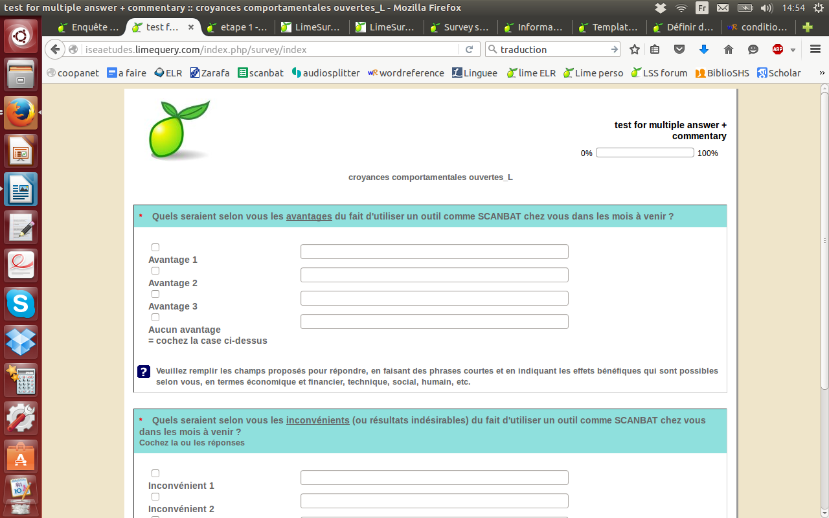
Task: Launch Skype from the launcher
Action: tap(21, 304)
